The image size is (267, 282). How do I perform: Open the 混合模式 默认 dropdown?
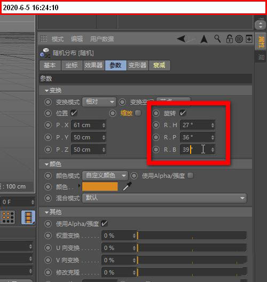point(164,198)
